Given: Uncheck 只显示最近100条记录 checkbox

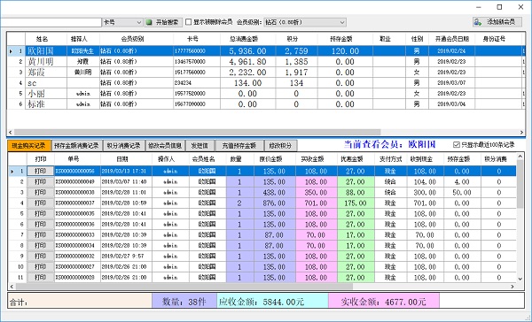Looking at the screenshot, I should pyautogui.click(x=457, y=144).
